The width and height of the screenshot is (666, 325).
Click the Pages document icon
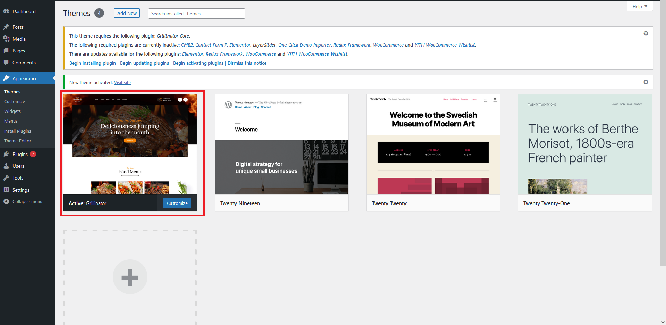click(6, 51)
